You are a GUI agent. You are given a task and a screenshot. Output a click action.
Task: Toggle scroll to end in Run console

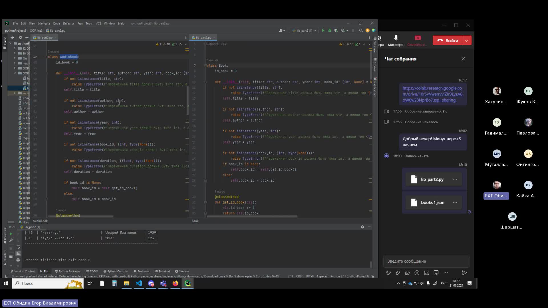[x=18, y=253]
